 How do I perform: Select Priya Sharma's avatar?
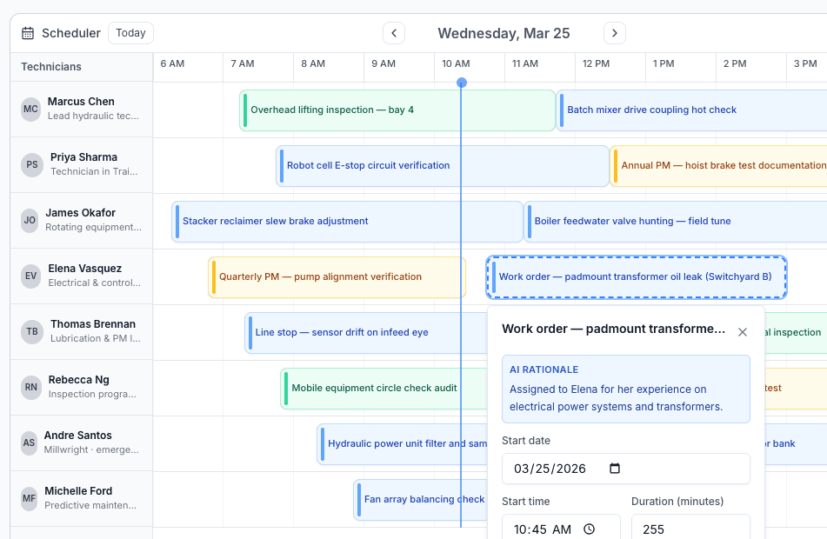click(x=31, y=164)
